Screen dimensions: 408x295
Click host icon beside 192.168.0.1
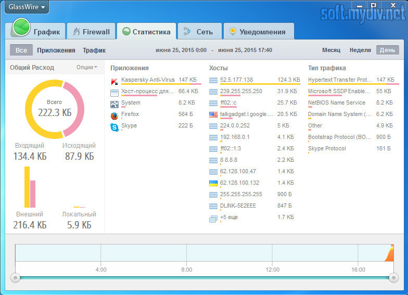pos(213,137)
